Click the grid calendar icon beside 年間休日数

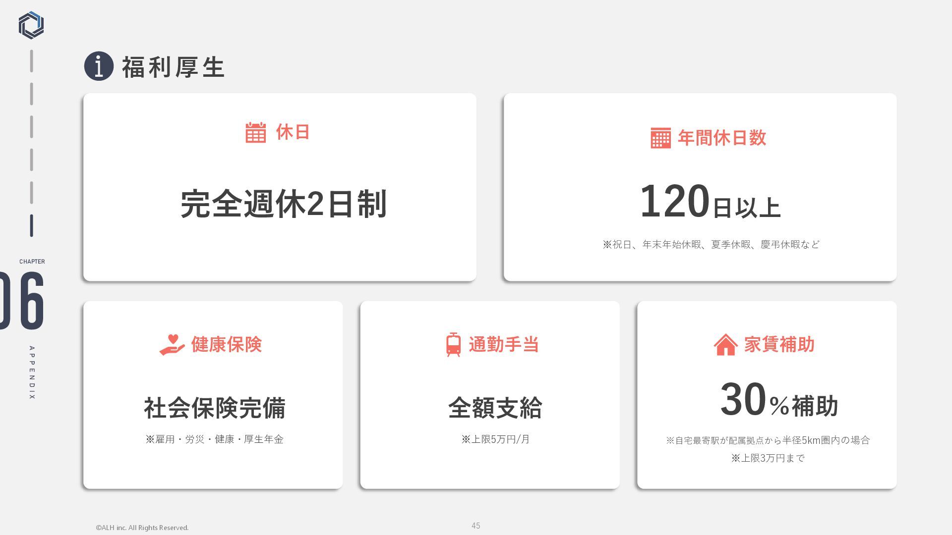point(660,138)
